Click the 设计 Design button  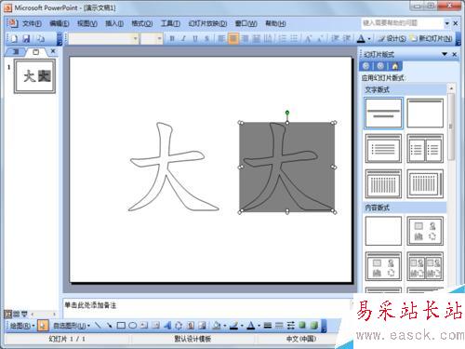392,39
